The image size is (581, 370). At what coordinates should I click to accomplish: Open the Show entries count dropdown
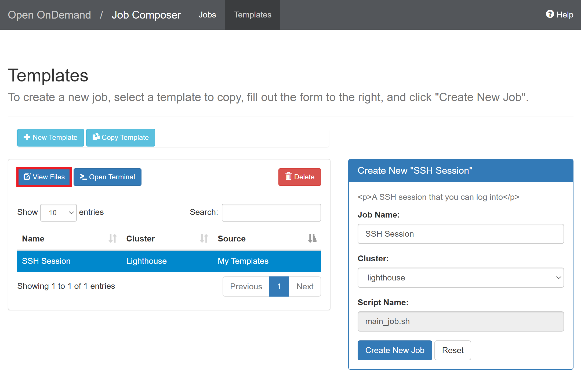59,213
